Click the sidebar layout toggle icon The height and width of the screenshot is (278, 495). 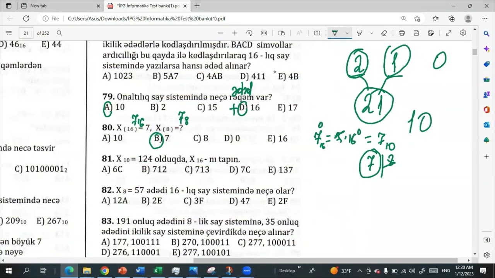486,240
